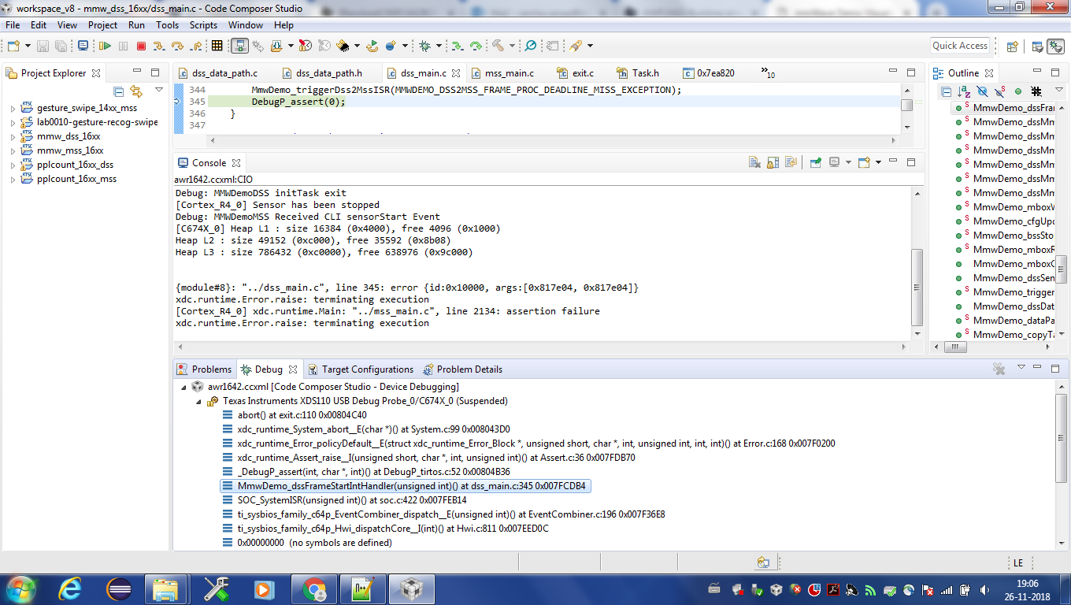Select the _DebugP_assert stack frame
The width and height of the screenshot is (1071, 605).
pos(368,472)
